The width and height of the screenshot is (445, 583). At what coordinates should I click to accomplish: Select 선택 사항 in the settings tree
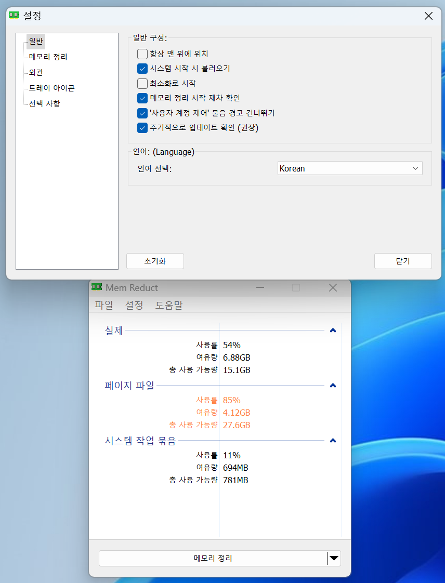coord(44,104)
